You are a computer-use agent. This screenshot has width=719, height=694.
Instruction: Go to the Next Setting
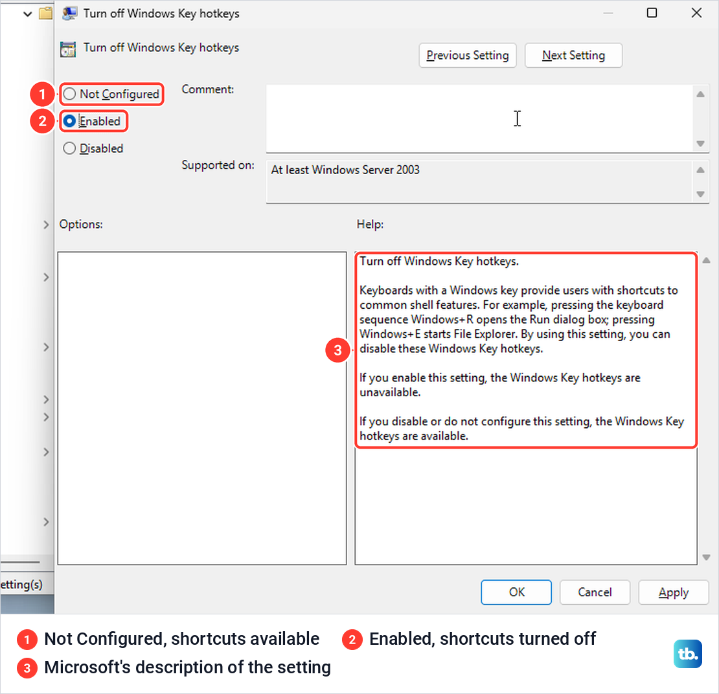coord(573,56)
